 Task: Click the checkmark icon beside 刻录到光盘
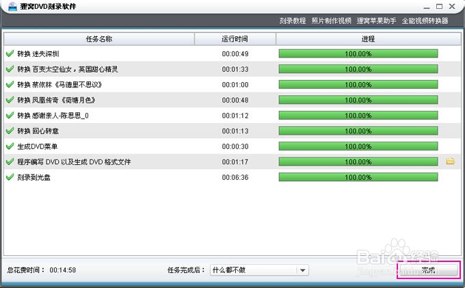[x=10, y=176]
